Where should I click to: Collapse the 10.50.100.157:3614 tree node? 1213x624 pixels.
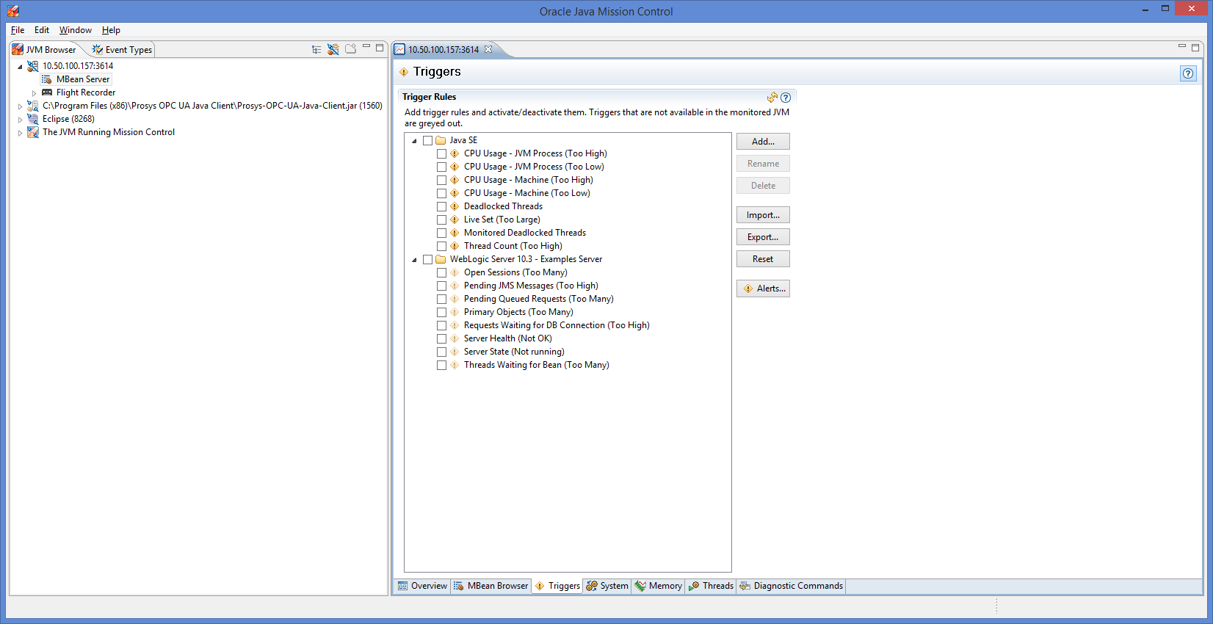tap(20, 67)
